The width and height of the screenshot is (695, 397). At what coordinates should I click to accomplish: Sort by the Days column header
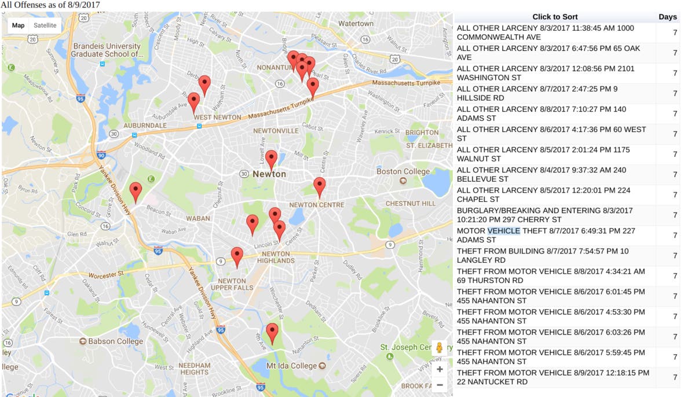click(x=667, y=17)
